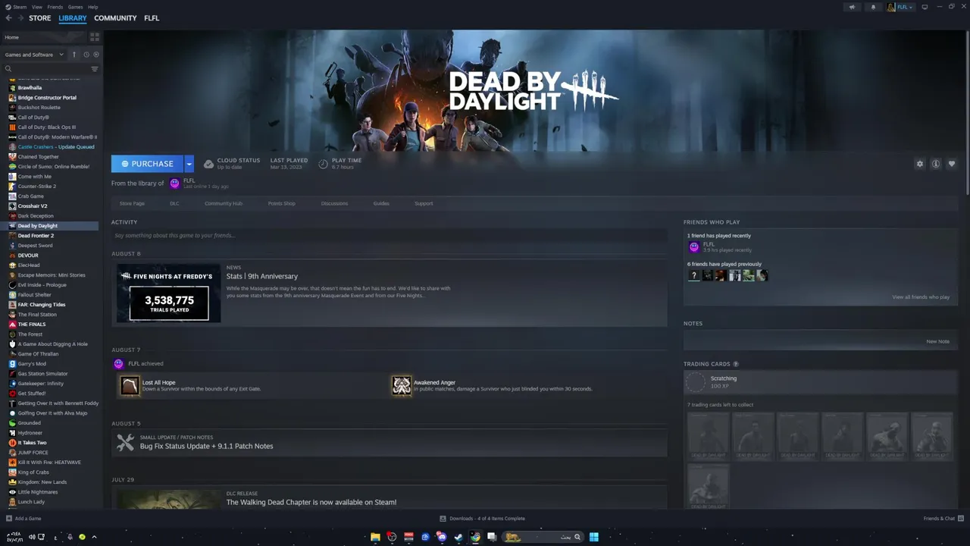
Task: Open the View menu
Action: [x=36, y=7]
